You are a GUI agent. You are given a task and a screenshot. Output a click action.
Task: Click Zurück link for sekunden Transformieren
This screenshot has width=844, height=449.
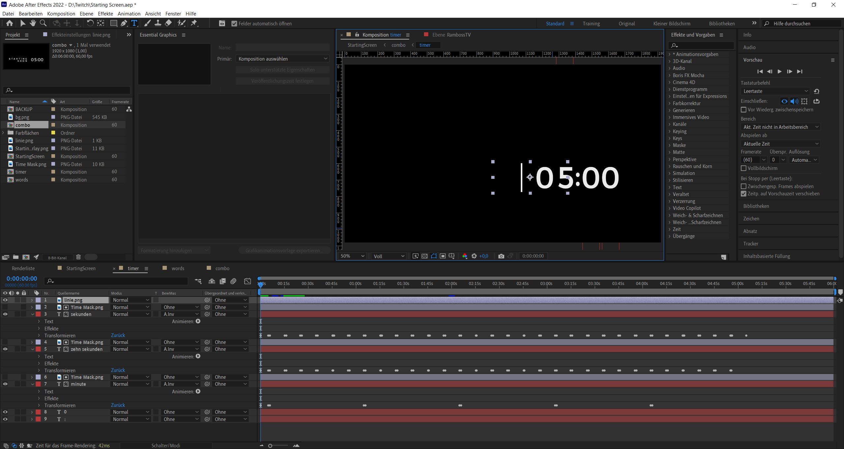point(118,335)
